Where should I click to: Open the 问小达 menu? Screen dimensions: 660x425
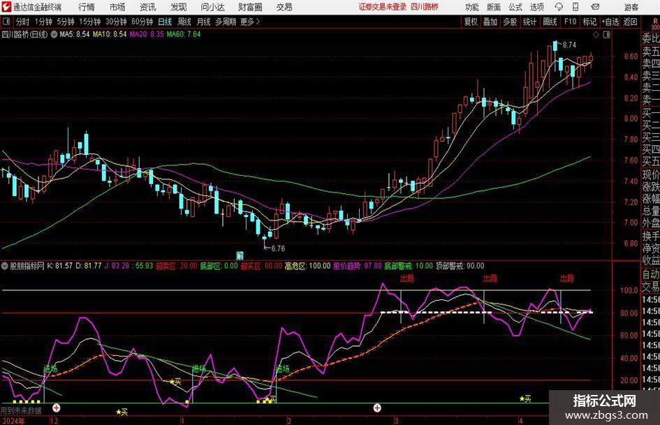pos(212,7)
